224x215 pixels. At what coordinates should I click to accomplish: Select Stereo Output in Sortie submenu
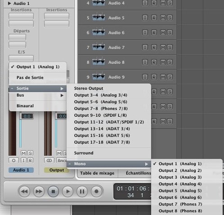click(x=109, y=88)
